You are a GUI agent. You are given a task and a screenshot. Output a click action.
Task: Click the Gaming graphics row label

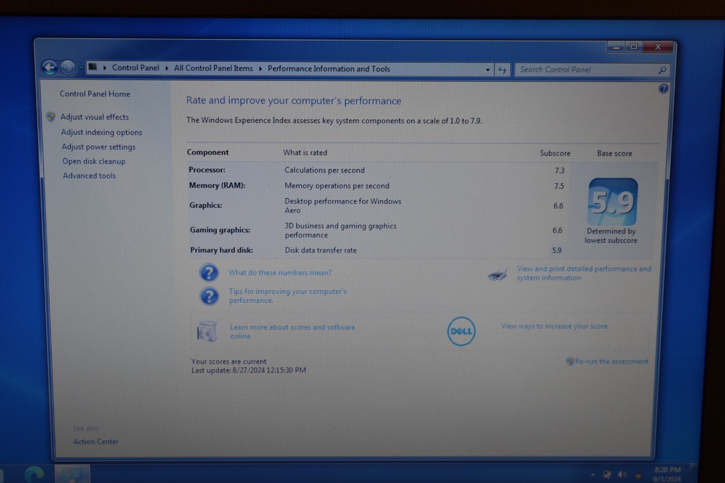click(x=220, y=230)
